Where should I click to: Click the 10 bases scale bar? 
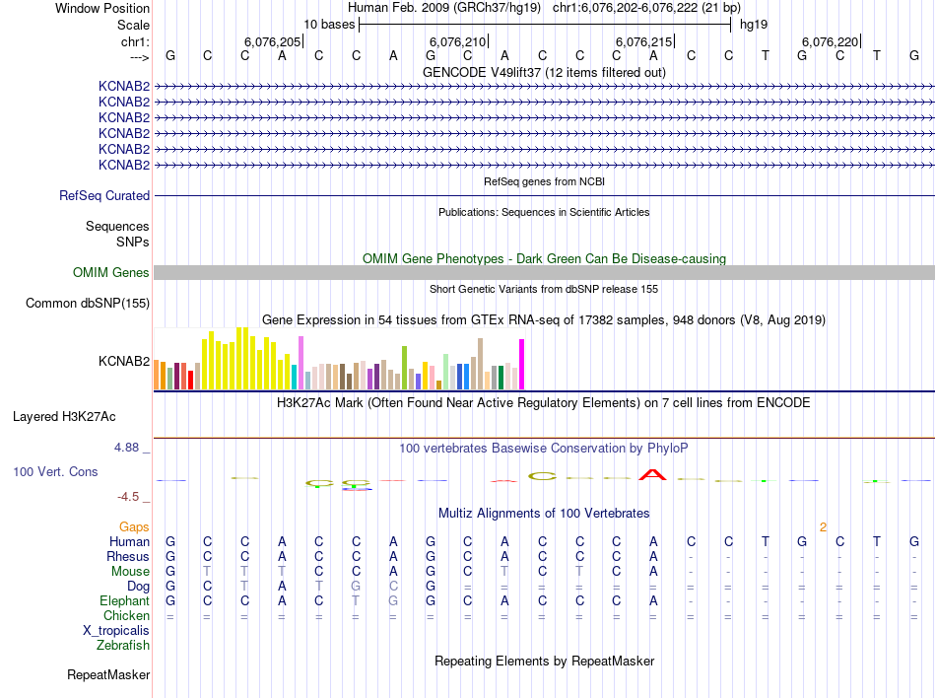(545, 25)
